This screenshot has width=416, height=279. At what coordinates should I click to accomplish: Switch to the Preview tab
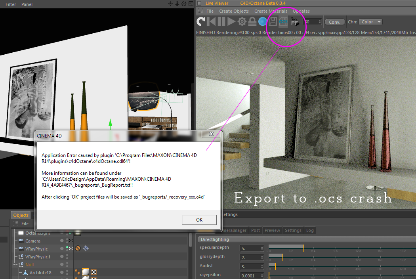[272, 230]
